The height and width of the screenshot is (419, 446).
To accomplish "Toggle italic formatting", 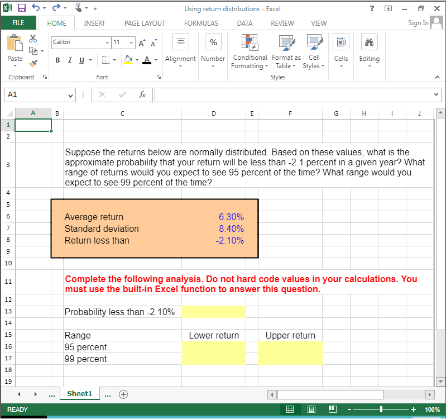I will [x=70, y=60].
